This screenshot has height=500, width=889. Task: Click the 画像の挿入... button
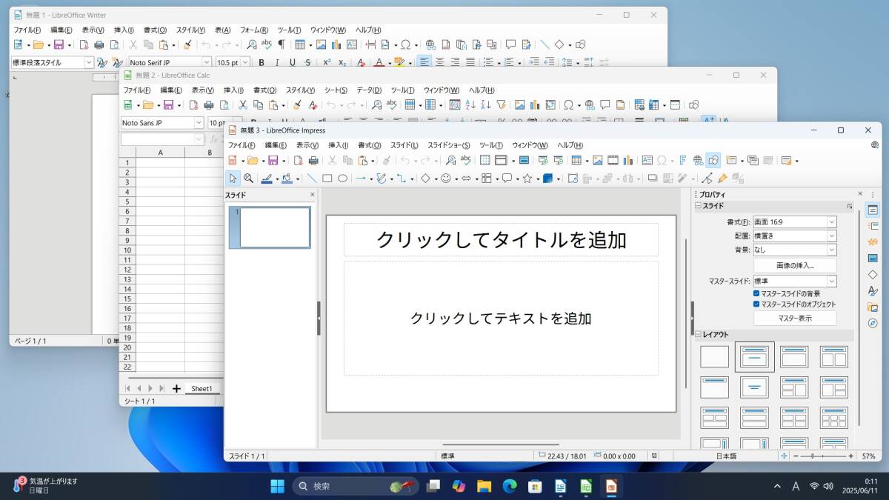click(x=795, y=265)
